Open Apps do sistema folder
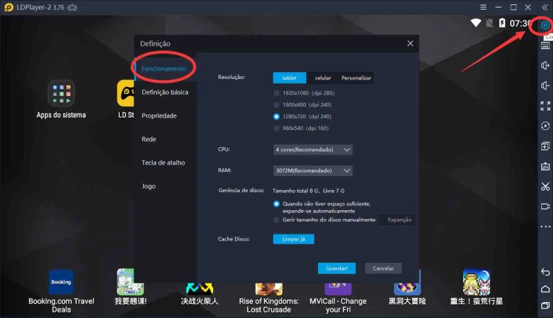The width and height of the screenshot is (553, 318). click(61, 93)
